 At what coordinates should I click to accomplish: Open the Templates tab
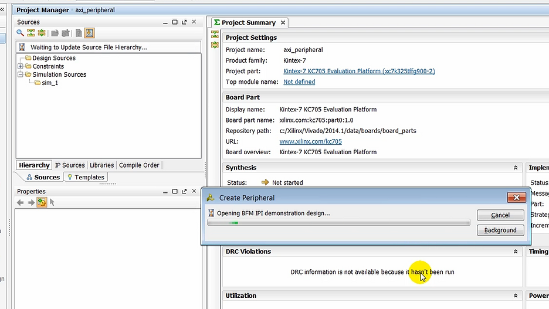click(86, 177)
